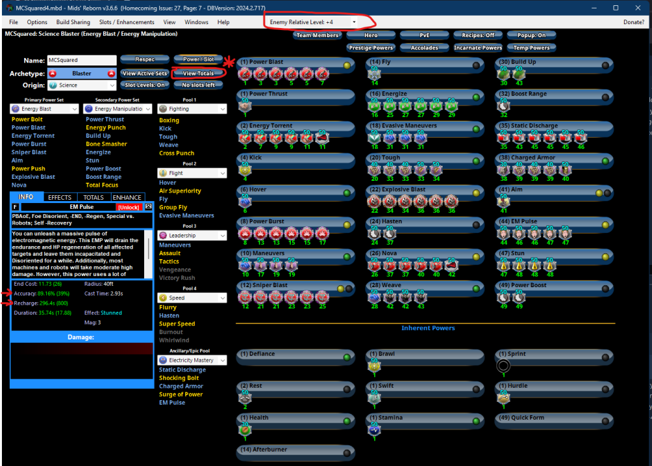Click the enhancement slot under Fly power
This screenshot has height=466, width=652.
(x=374, y=74)
